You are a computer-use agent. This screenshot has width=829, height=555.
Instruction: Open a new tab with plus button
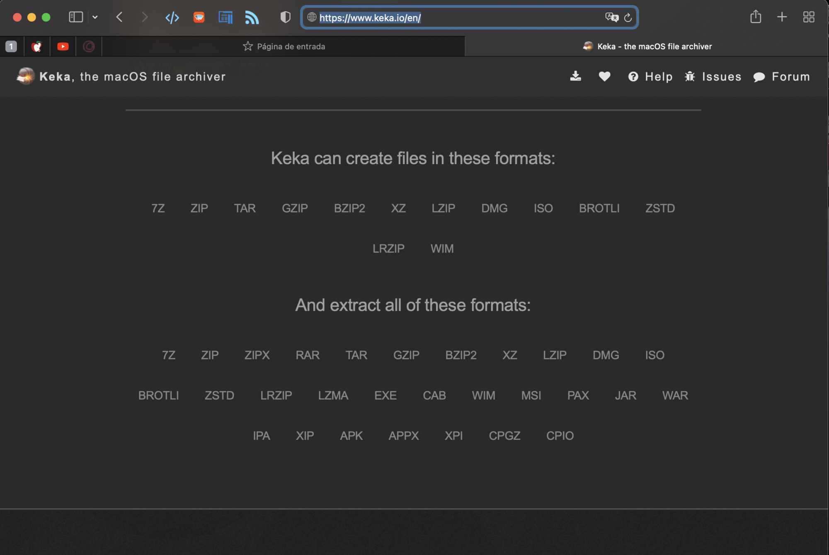pos(782,17)
